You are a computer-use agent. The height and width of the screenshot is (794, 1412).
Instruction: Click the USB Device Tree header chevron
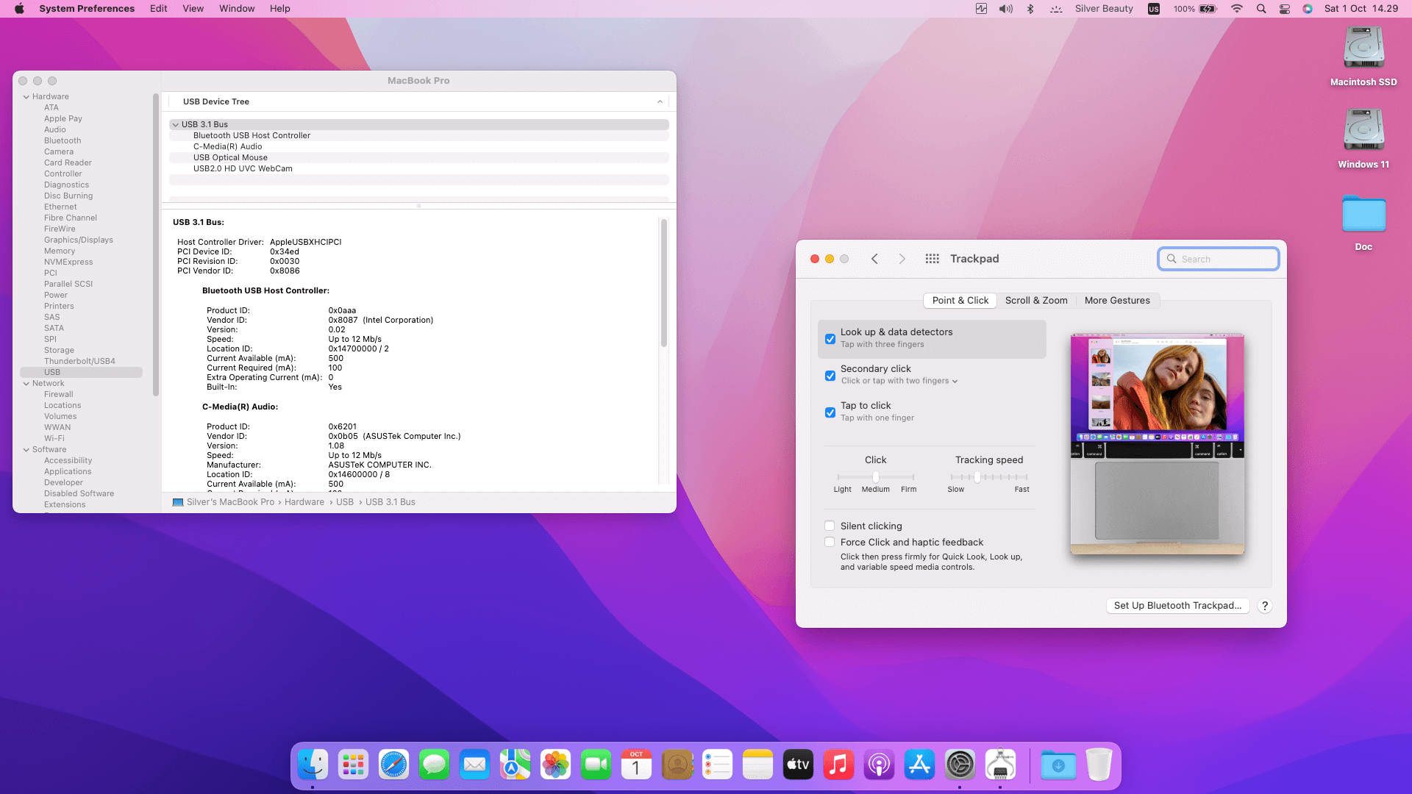tap(660, 102)
